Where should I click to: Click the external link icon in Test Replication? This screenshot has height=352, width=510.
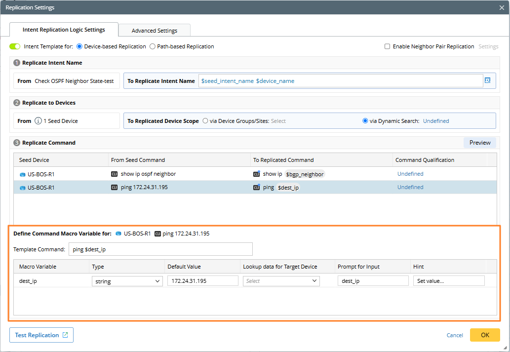coord(65,335)
